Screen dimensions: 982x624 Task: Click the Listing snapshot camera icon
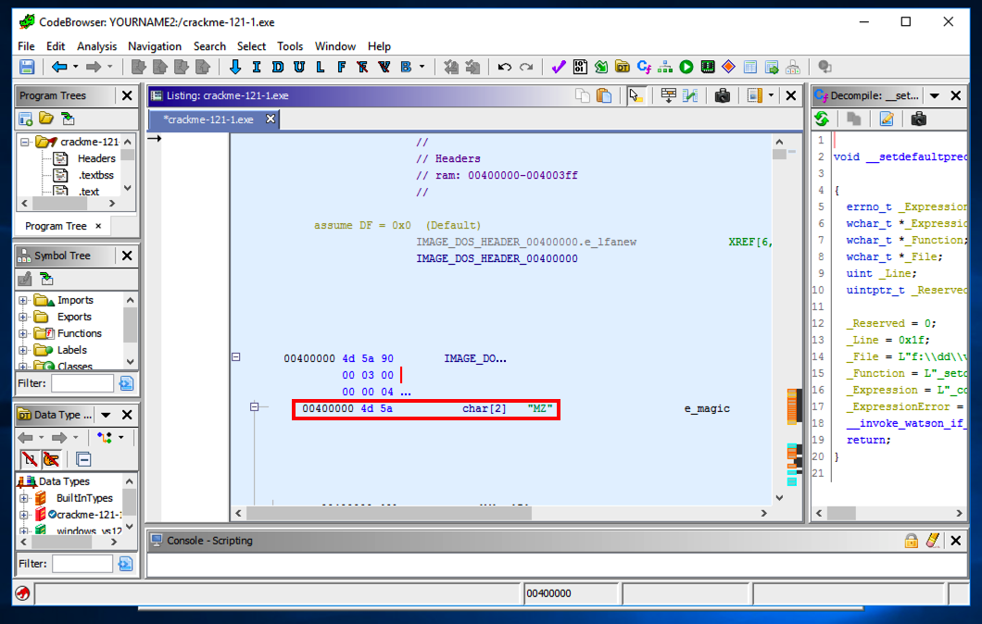[722, 95]
